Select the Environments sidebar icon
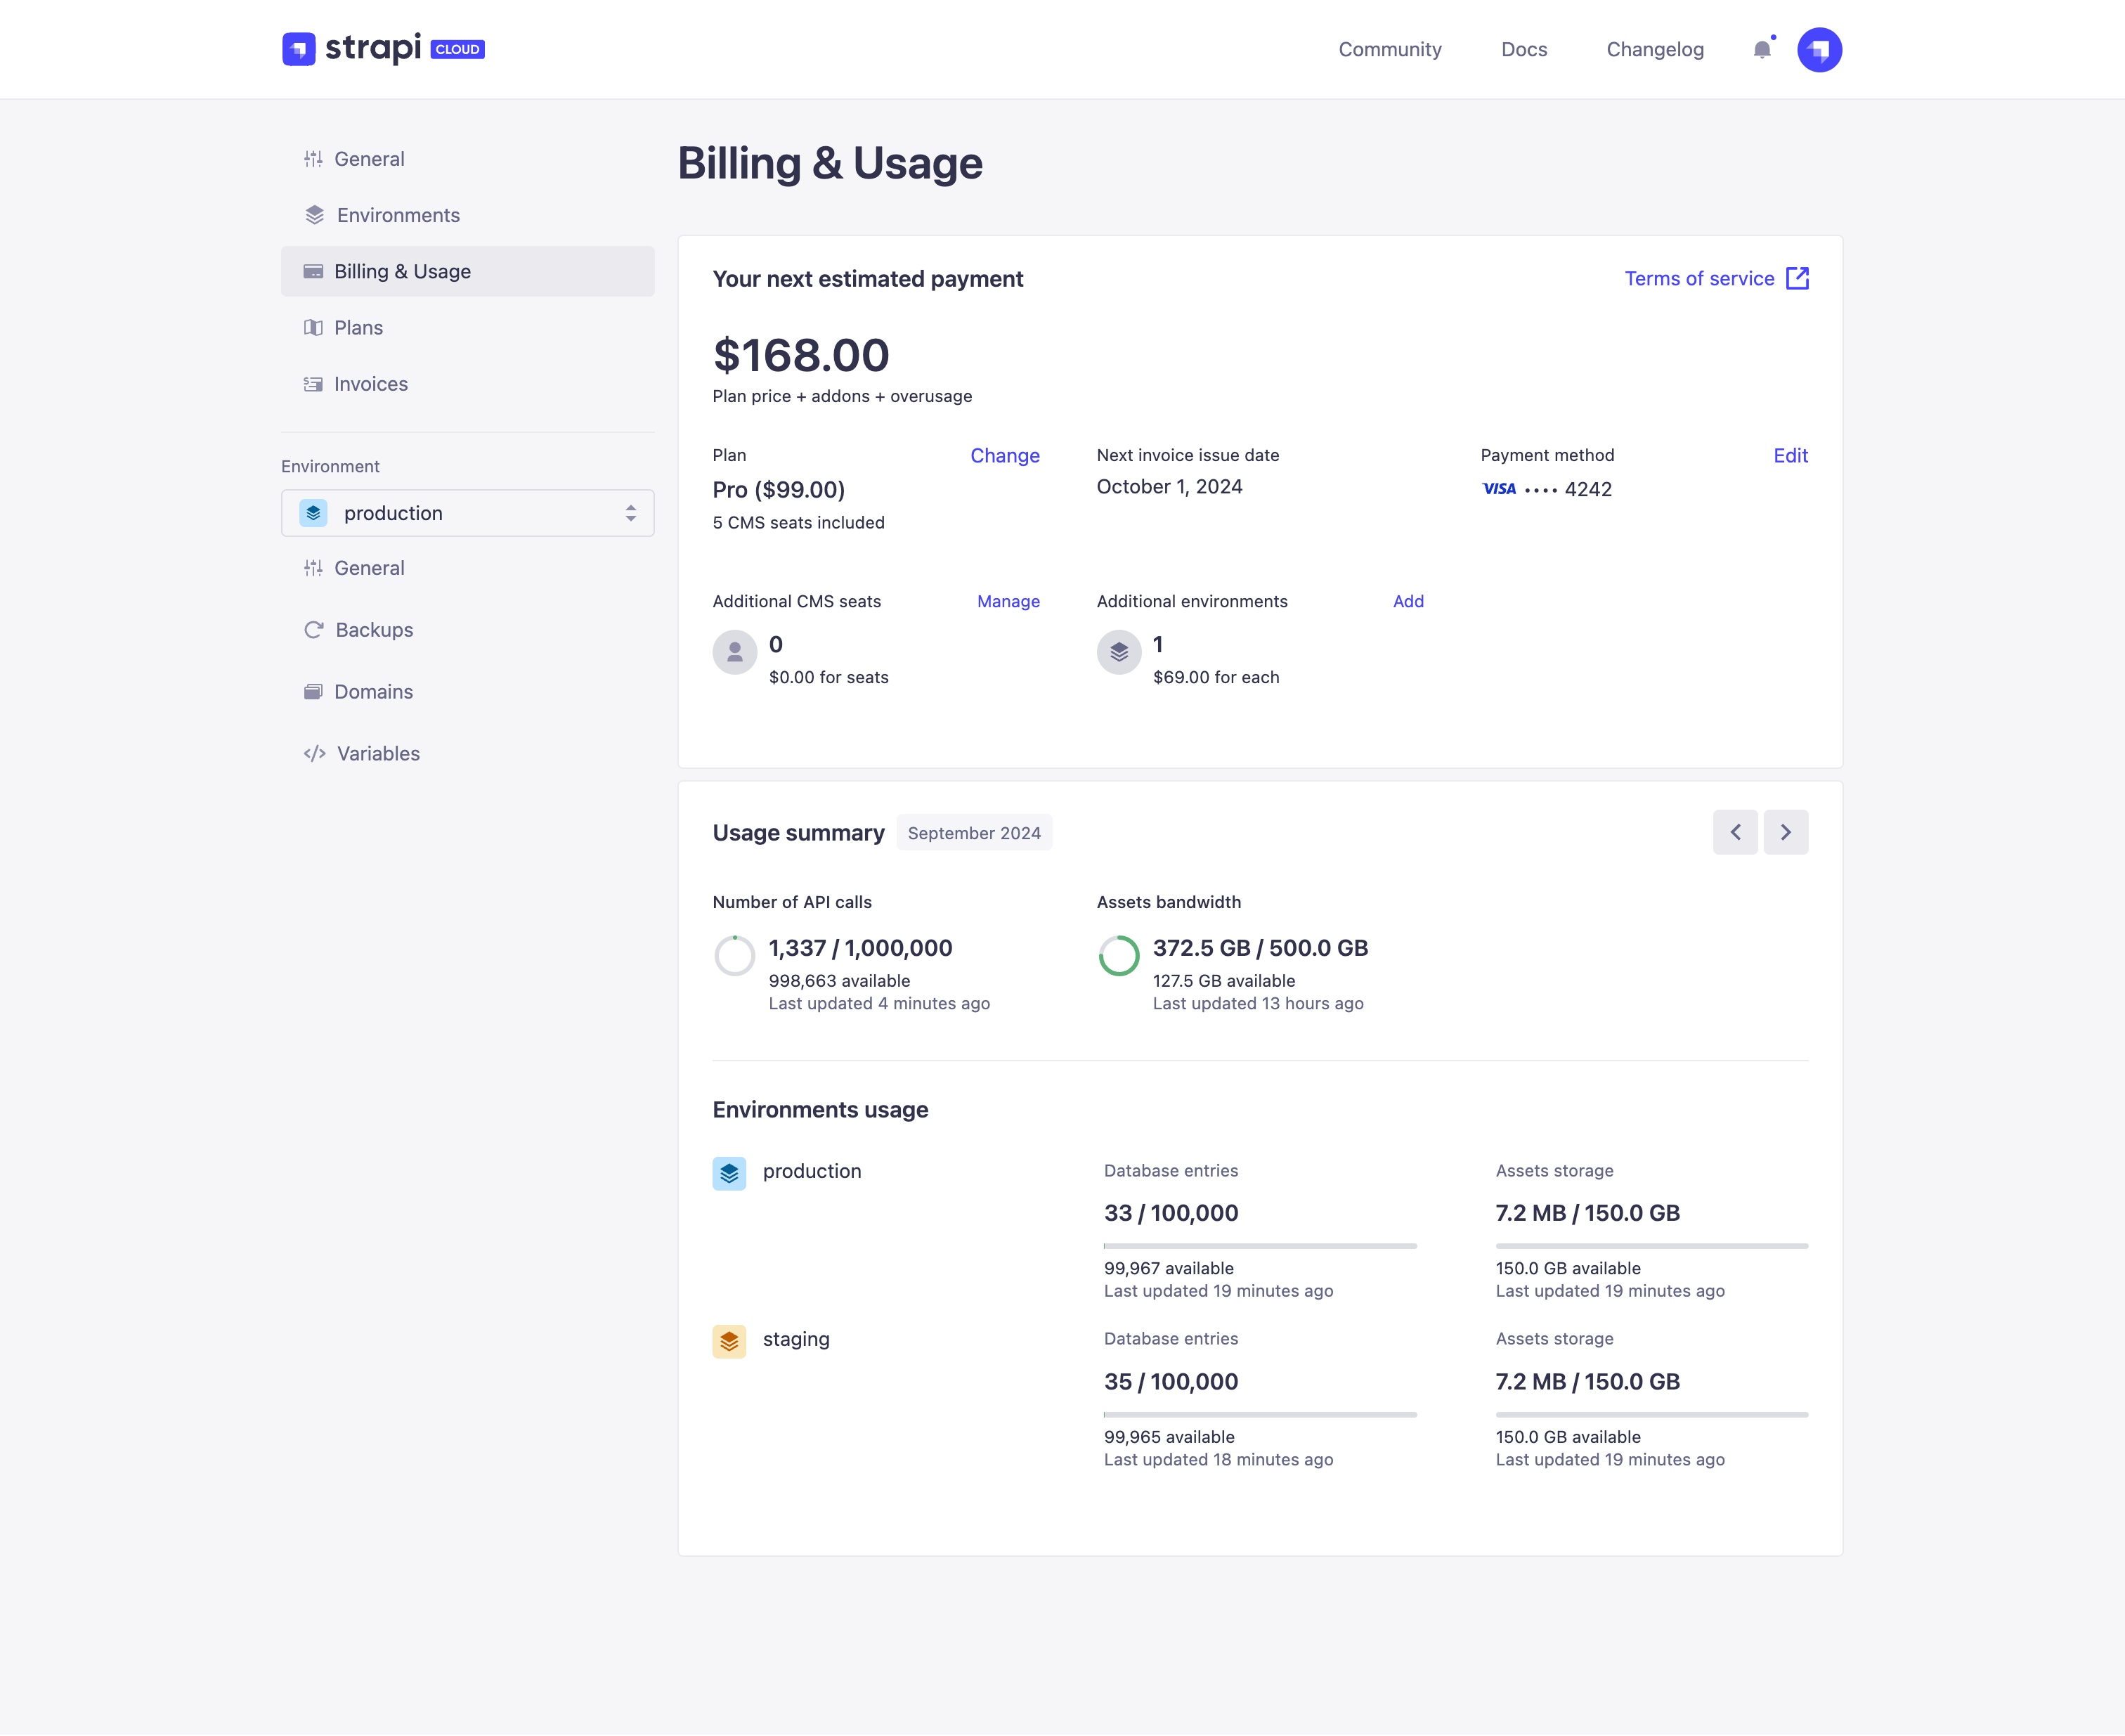 314,214
